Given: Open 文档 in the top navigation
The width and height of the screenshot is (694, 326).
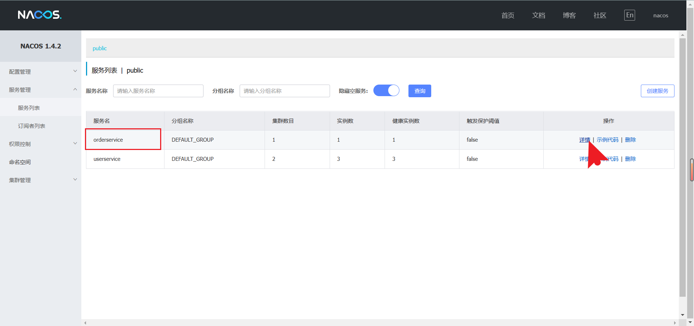Looking at the screenshot, I should coord(539,15).
